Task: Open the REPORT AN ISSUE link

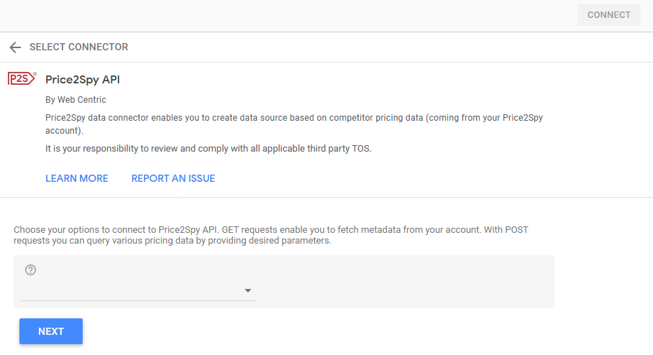Action: pos(173,178)
